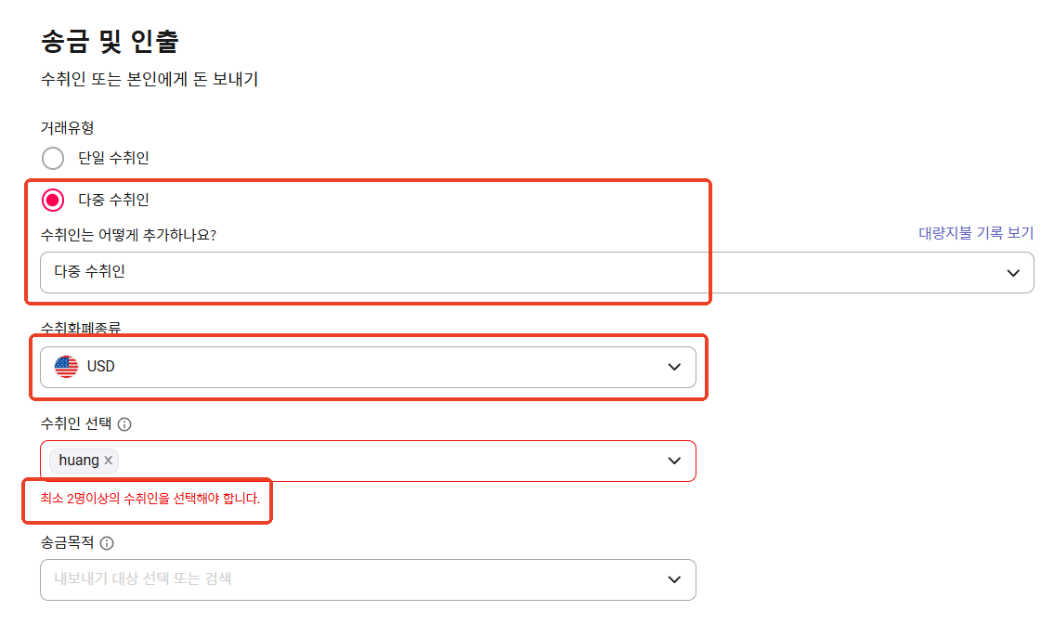Open the 수취인는 어떻게 추가하나요 combo box

tap(537, 272)
